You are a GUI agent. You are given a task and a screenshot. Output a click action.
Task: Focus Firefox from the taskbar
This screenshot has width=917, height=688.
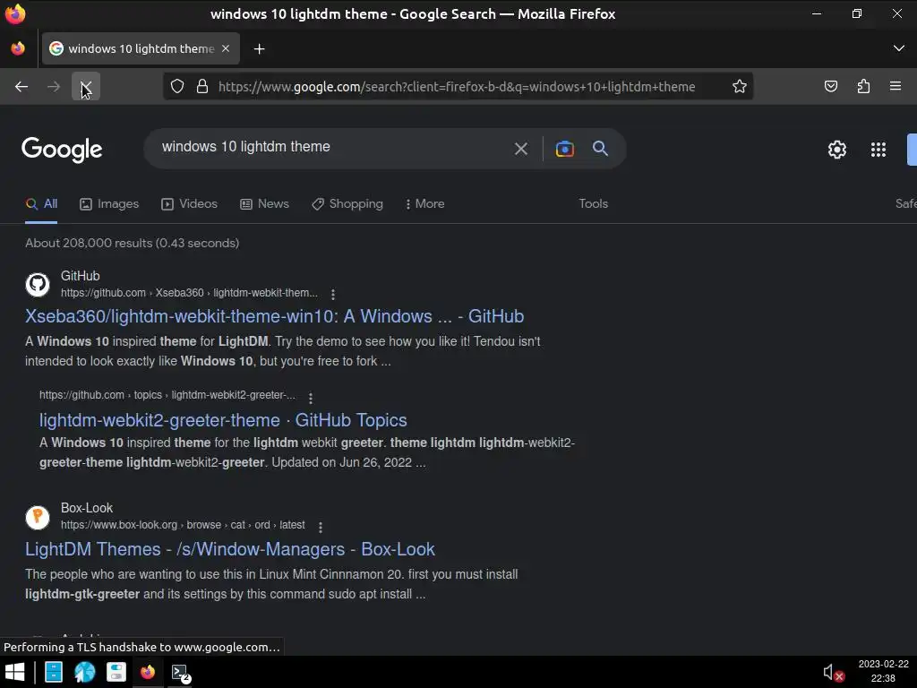148,672
